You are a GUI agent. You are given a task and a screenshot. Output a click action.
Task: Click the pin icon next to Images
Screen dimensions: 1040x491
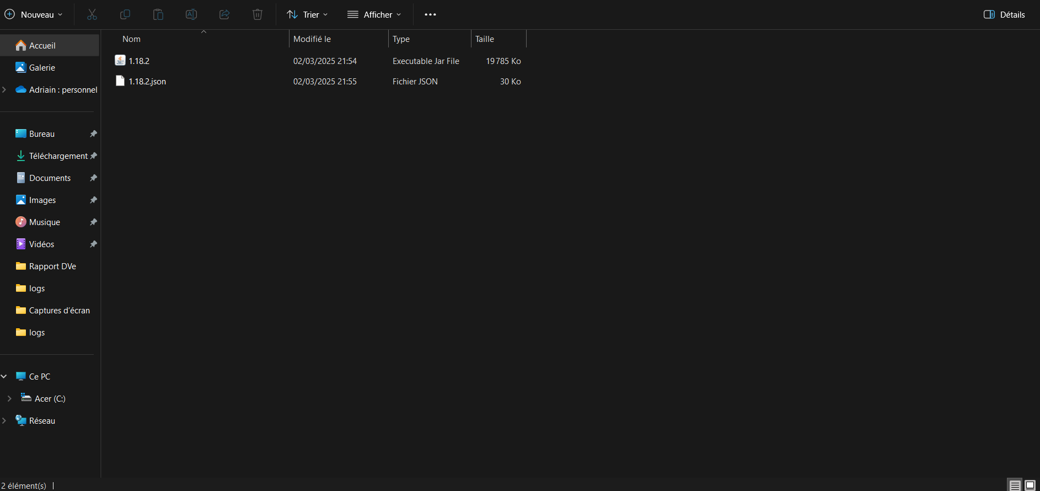(93, 200)
